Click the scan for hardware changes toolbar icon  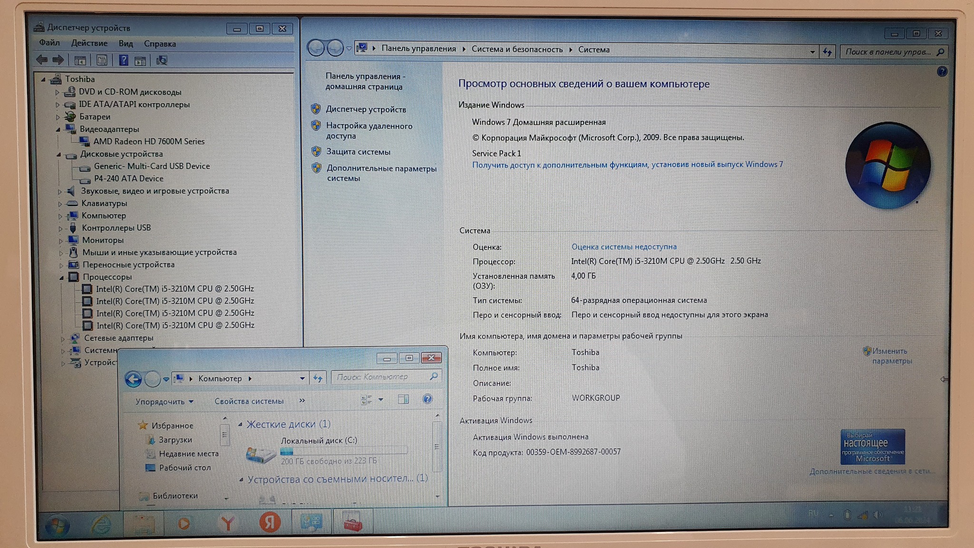162,60
